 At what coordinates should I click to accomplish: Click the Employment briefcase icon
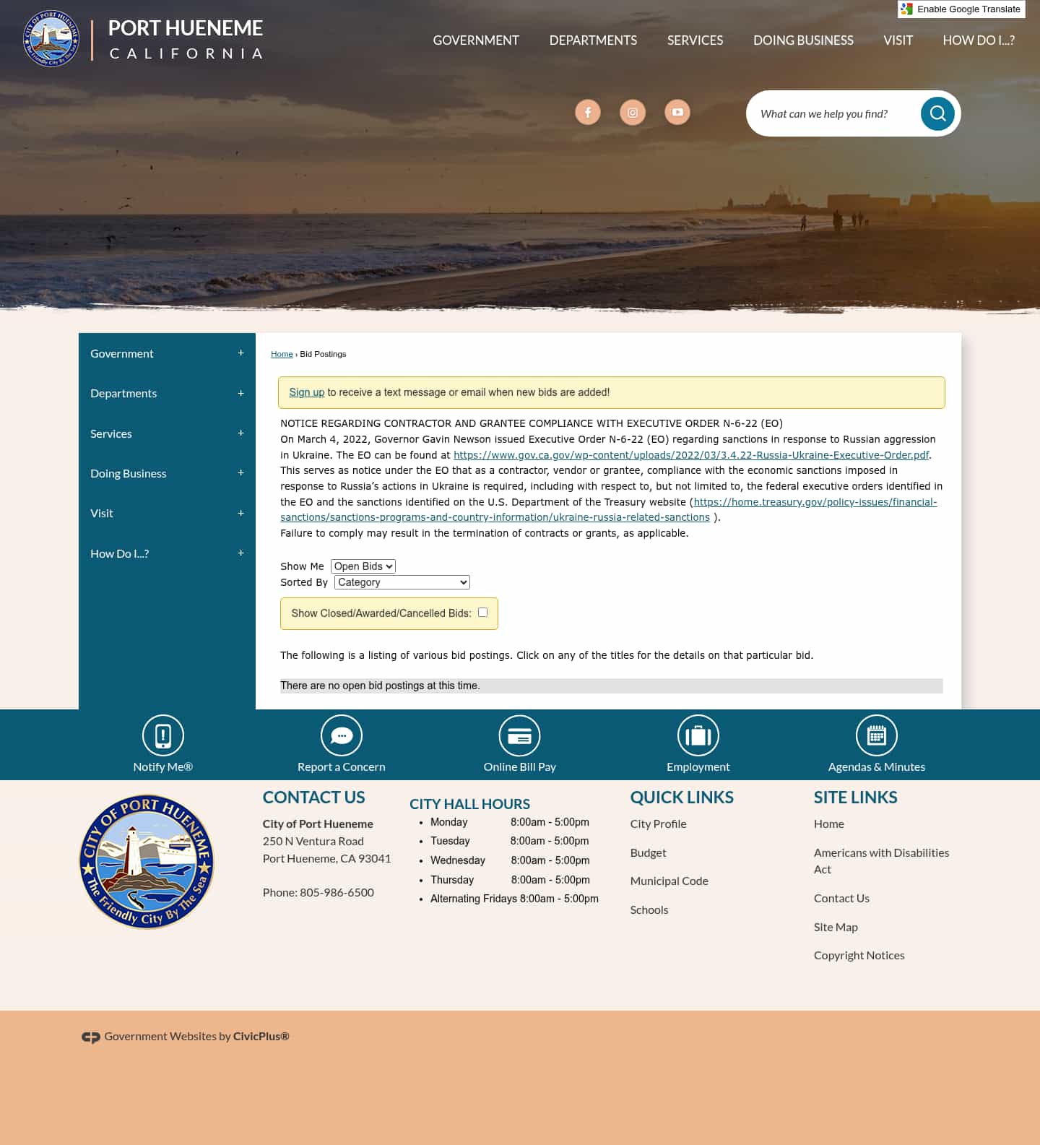tap(698, 735)
